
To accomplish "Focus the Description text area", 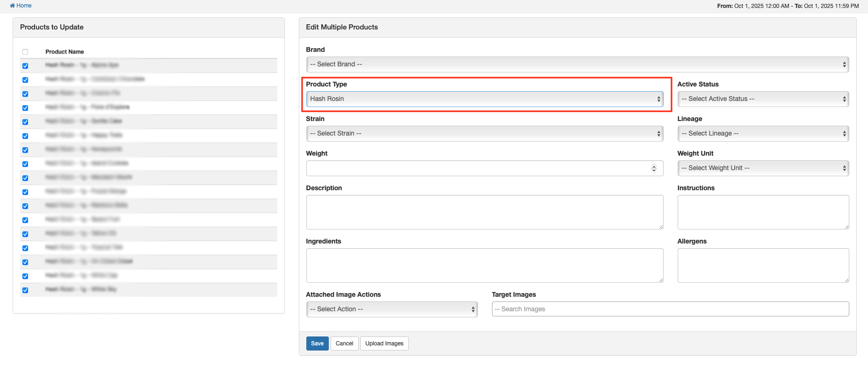I will (485, 212).
